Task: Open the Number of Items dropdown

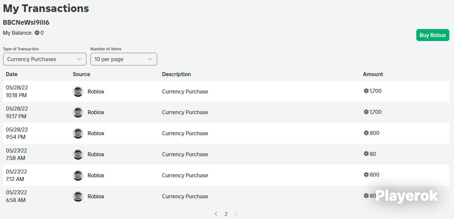Action: click(124, 59)
